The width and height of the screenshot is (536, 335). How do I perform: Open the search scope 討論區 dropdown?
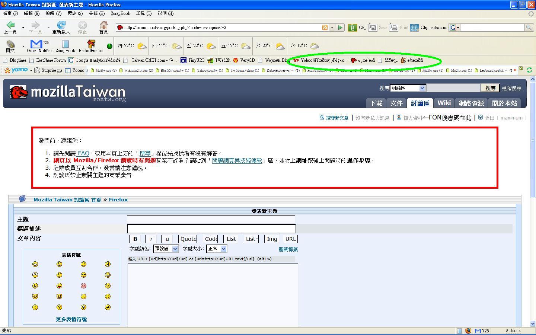click(408, 88)
